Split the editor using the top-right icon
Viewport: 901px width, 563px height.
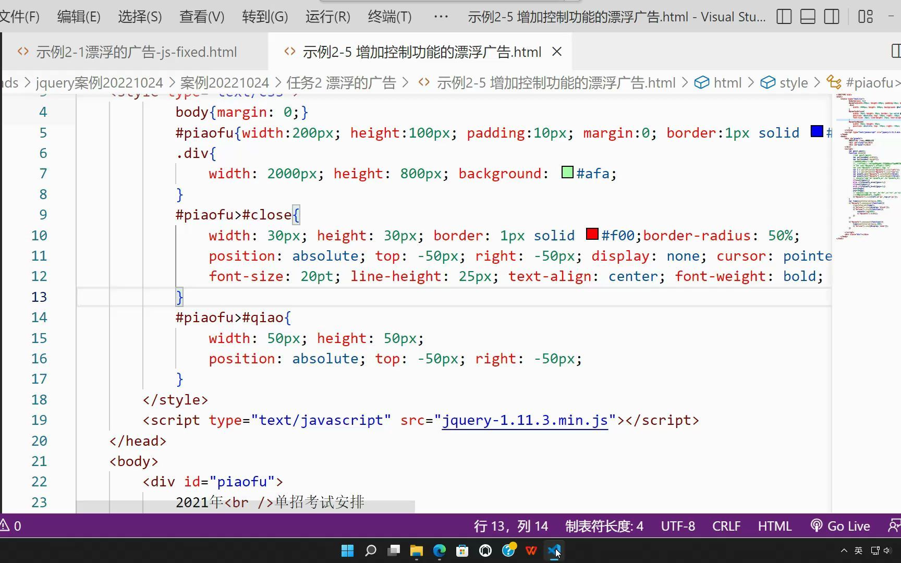895,51
